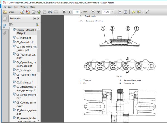Screen dimensions: 167x123
Task: Open bookmark 09_Cooling_system.pdf
Action: coord(26,104)
